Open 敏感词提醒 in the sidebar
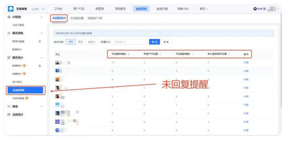The width and height of the screenshot is (286, 144). (x=18, y=41)
